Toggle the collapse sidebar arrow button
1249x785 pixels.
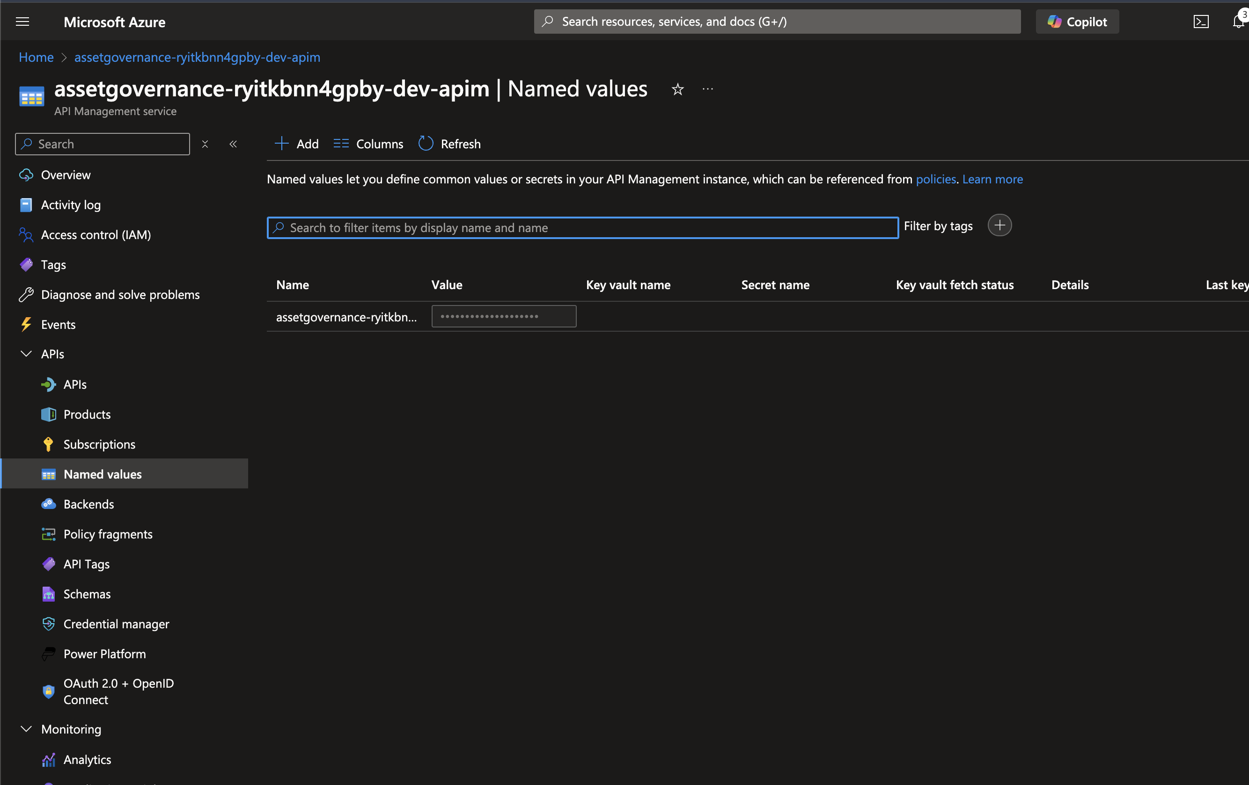pyautogui.click(x=233, y=143)
